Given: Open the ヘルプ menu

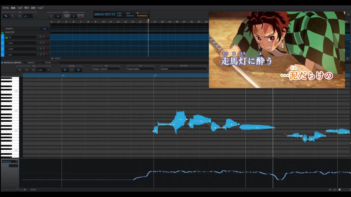Looking at the screenshot, I should 40,8.
